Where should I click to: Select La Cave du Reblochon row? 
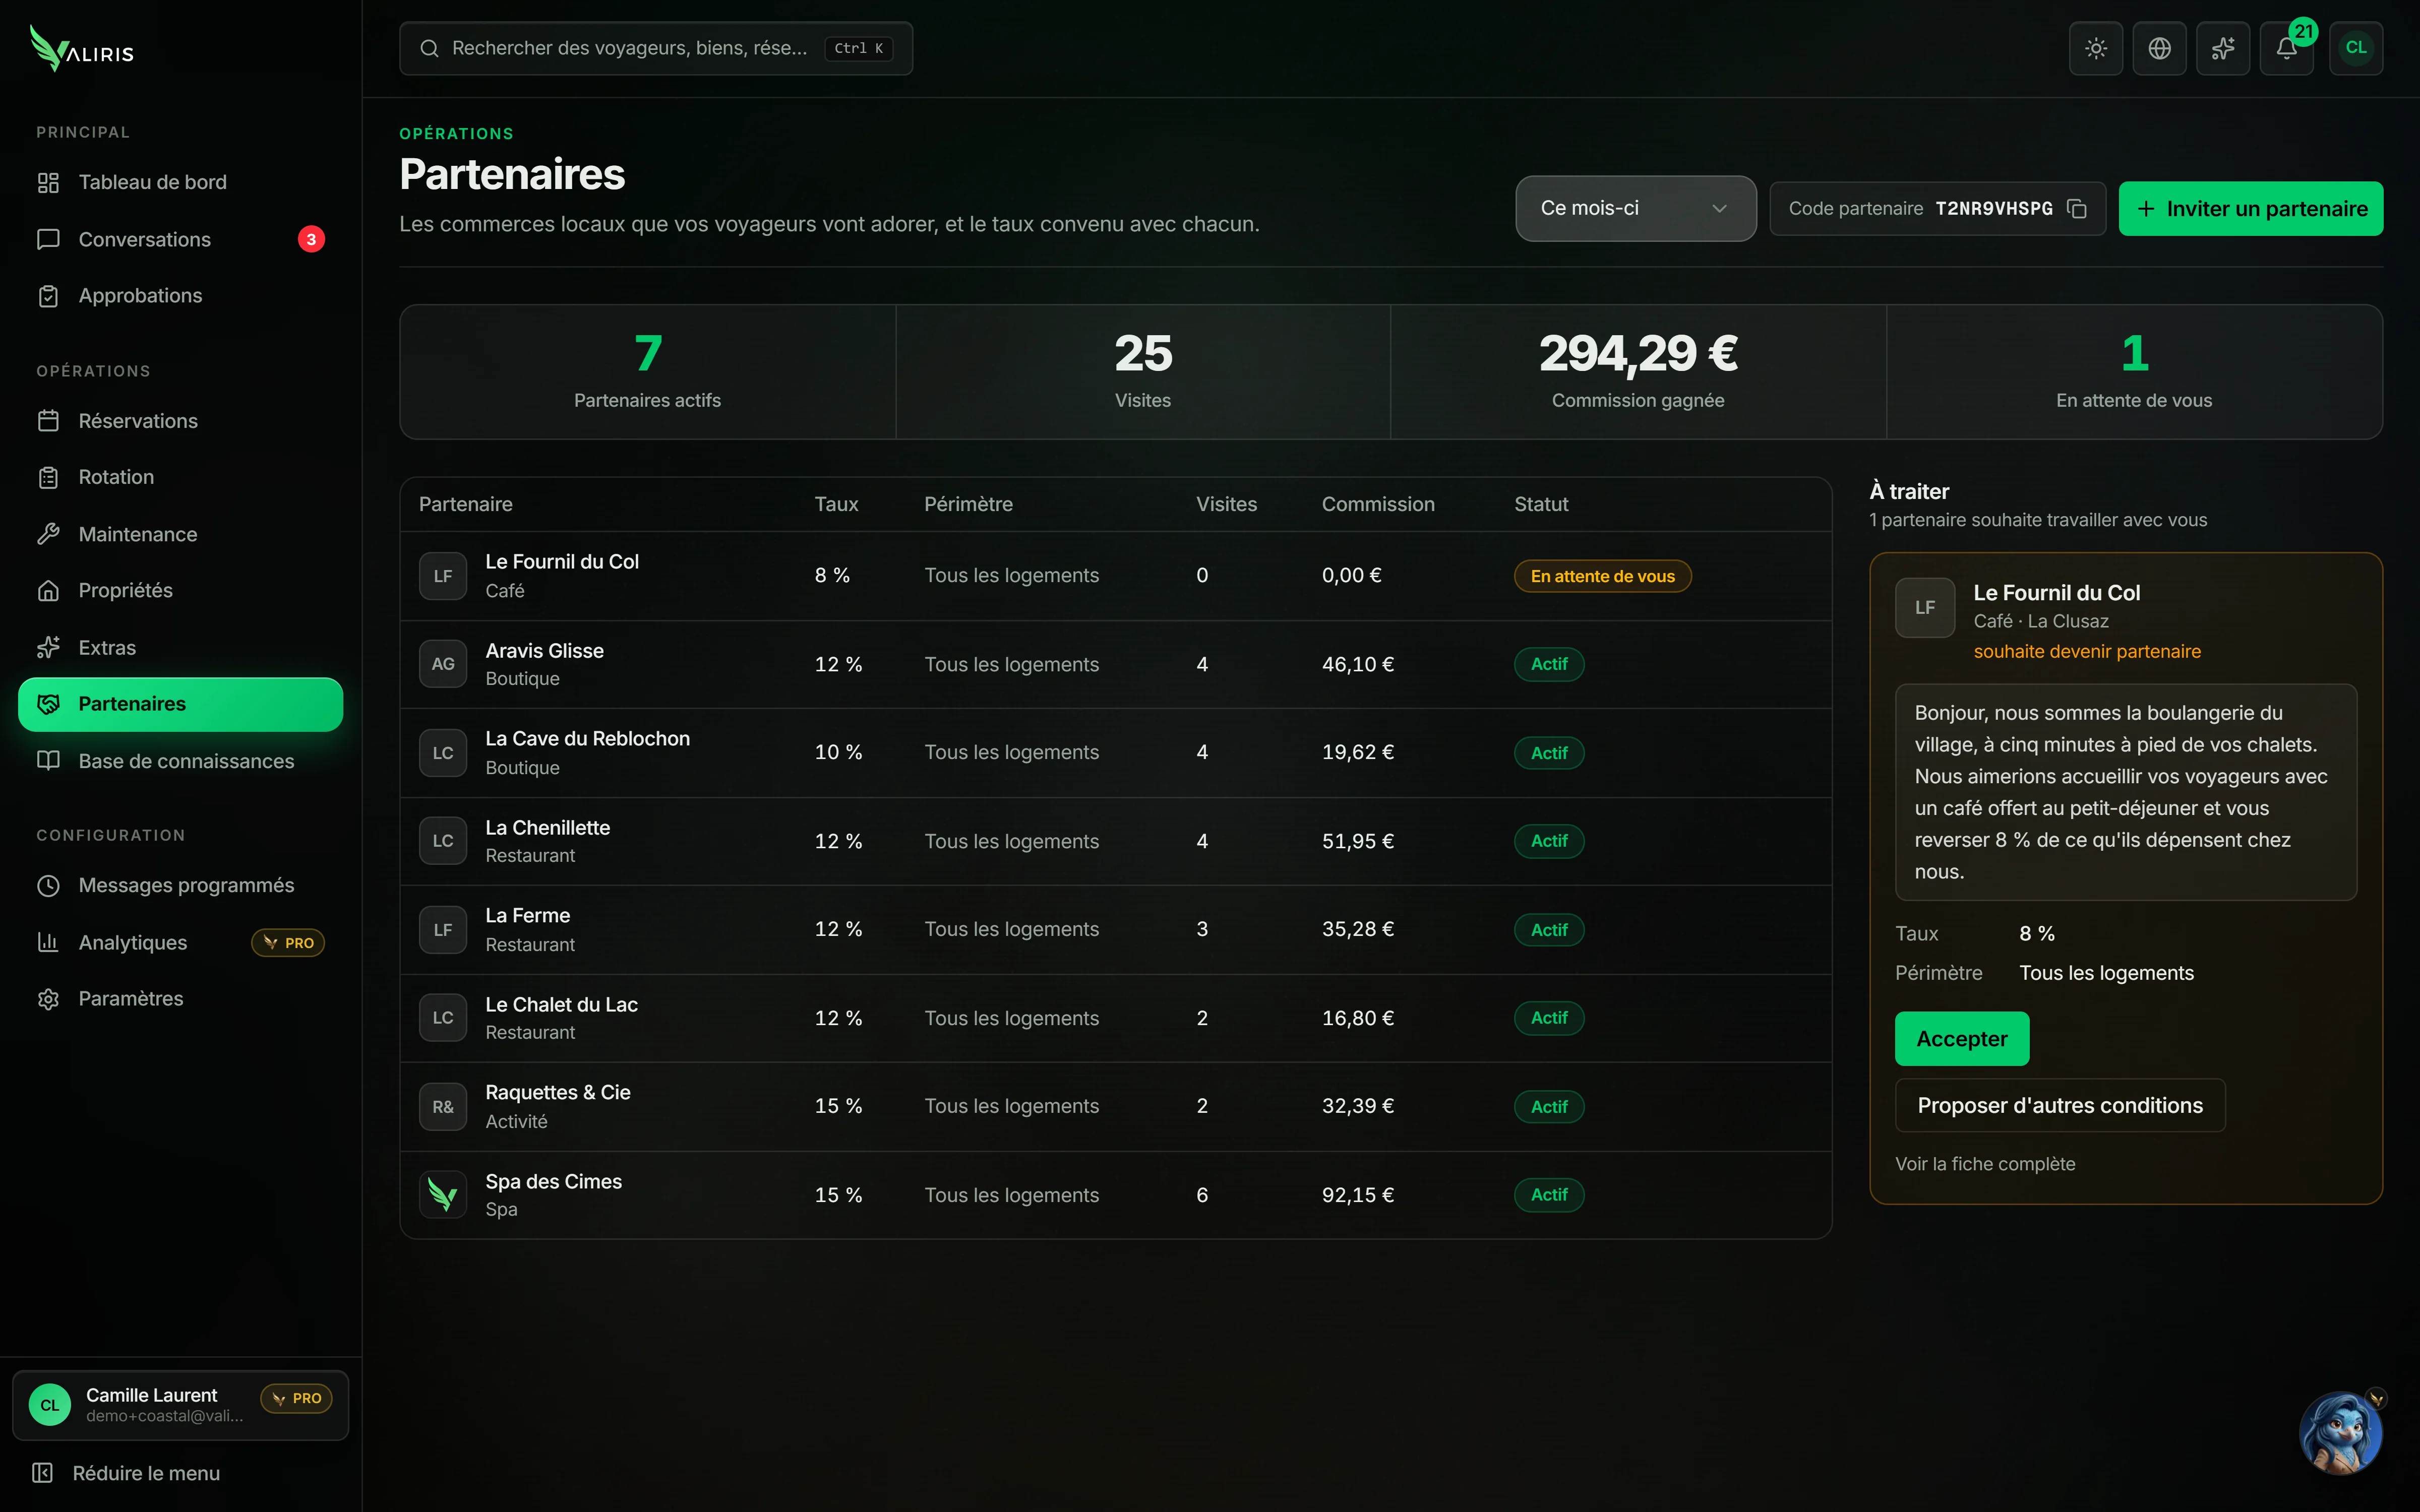click(x=1115, y=753)
